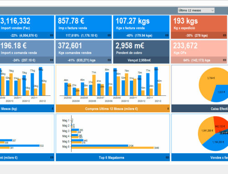Click the blue Mag 3 bar labeled 265
The image size is (228, 174).
point(75,130)
